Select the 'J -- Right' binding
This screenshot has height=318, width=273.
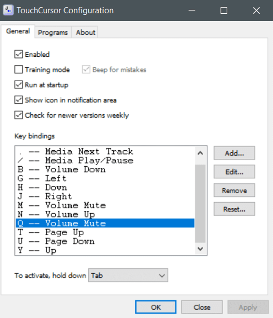[x=105, y=196]
